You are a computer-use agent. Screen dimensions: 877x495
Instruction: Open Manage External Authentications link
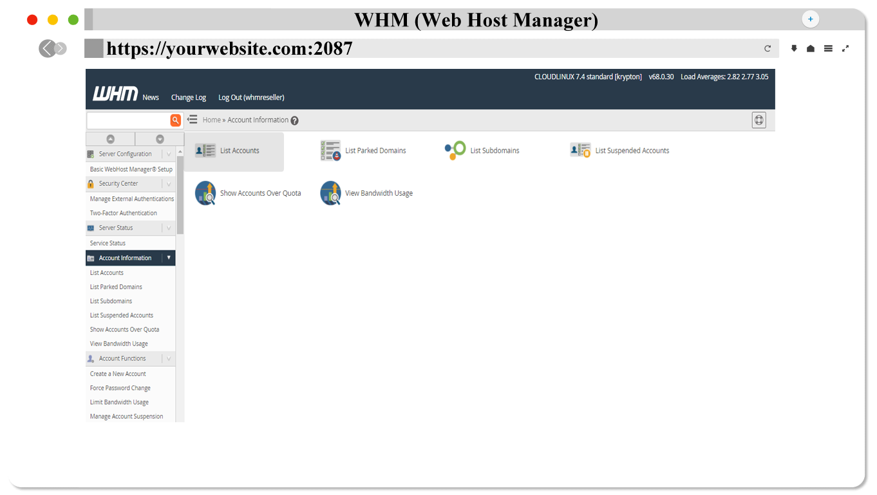tap(132, 199)
